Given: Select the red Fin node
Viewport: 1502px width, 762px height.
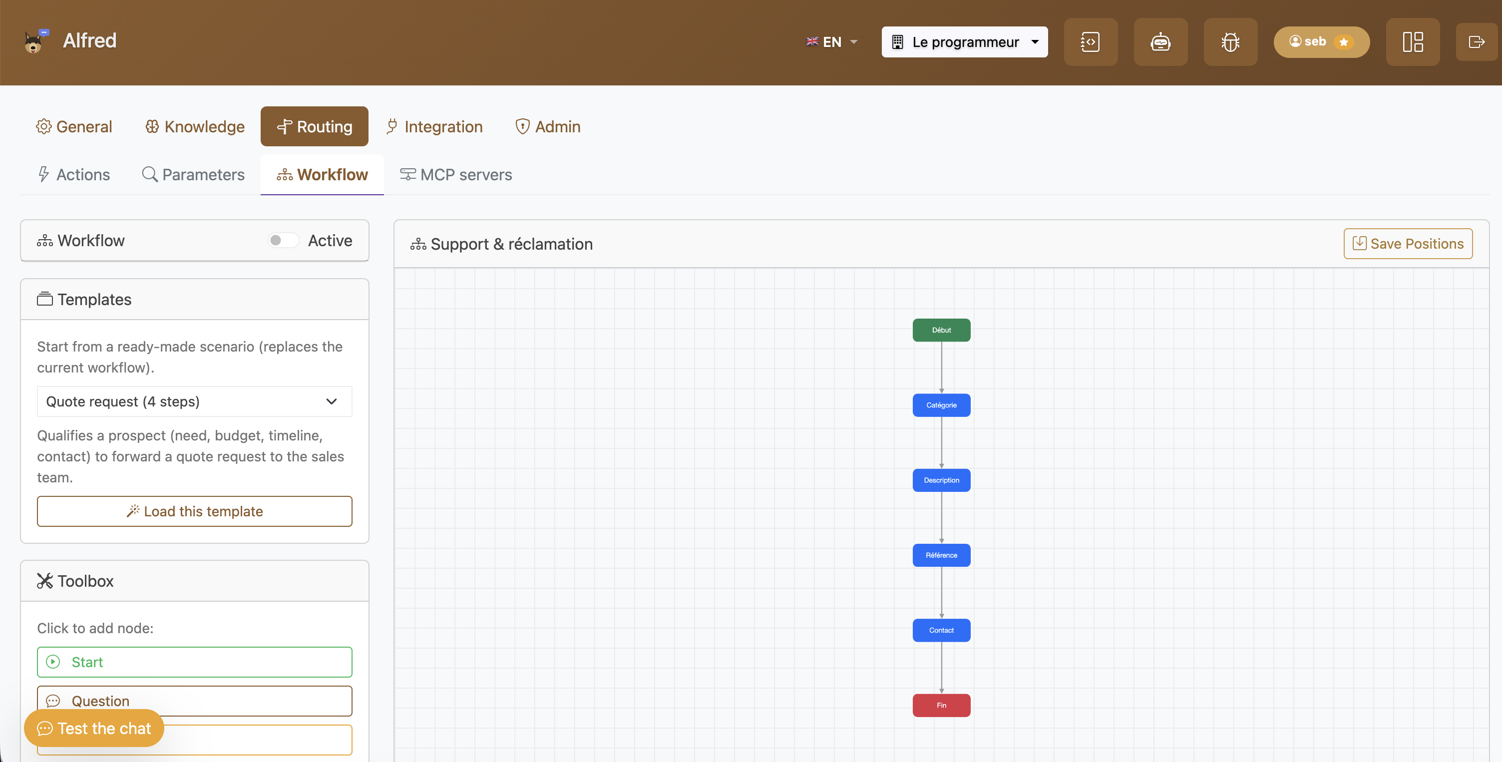Looking at the screenshot, I should click(941, 706).
